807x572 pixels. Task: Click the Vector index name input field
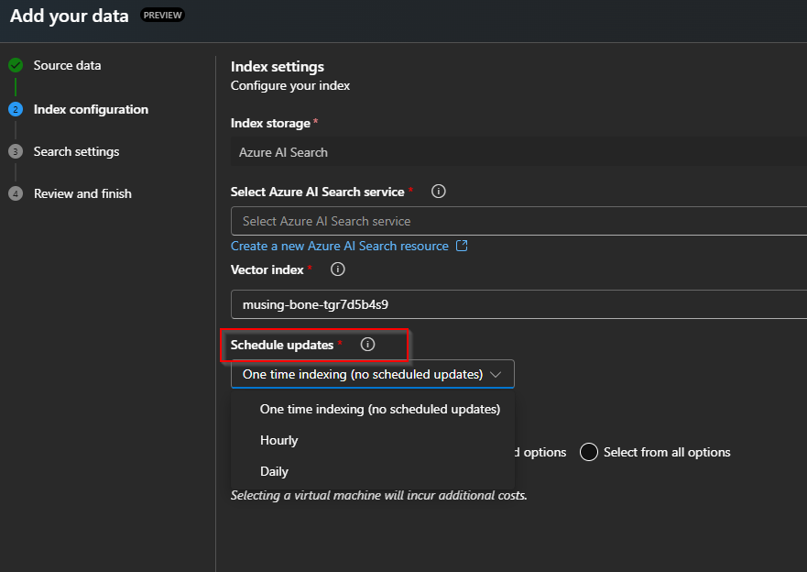coord(518,304)
